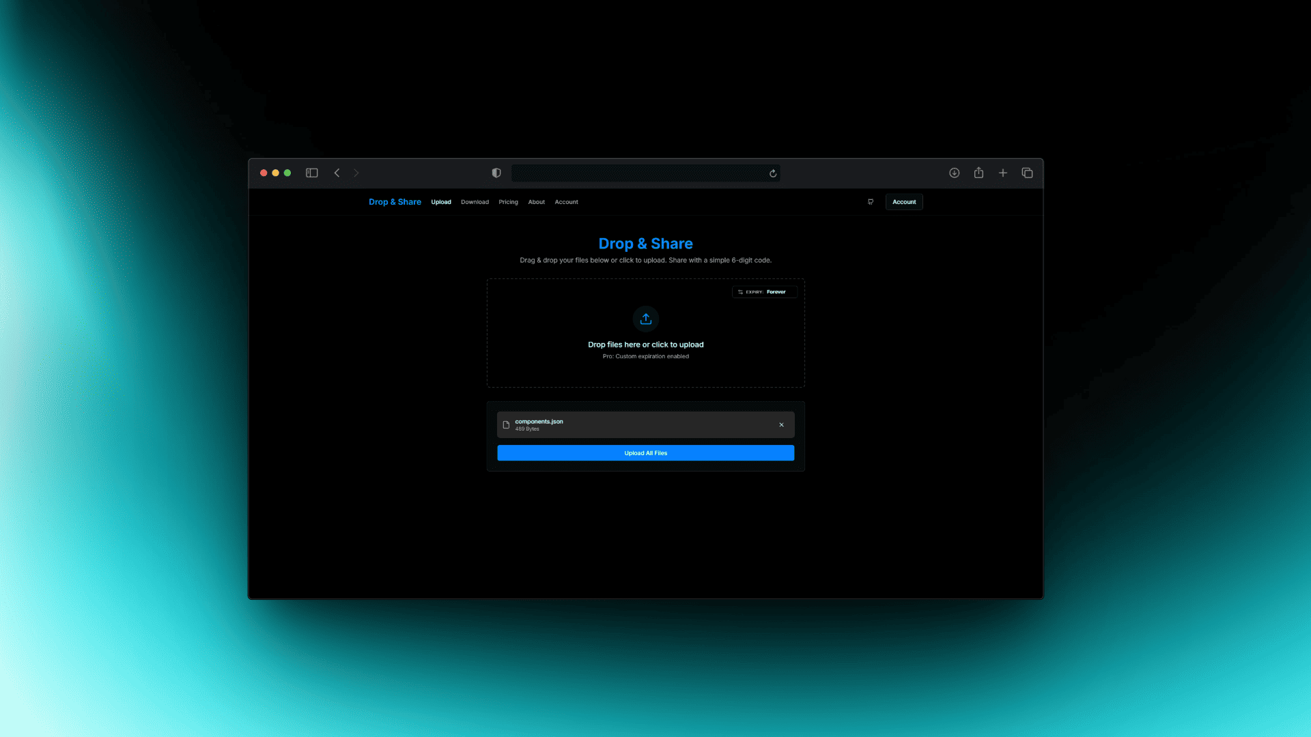Open the About nav item

click(536, 202)
